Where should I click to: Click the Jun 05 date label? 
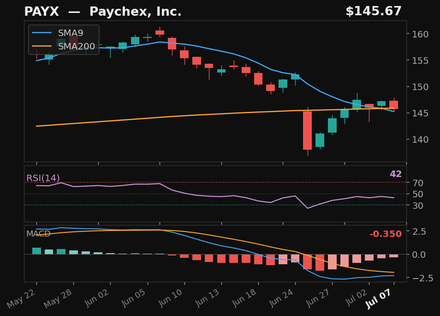click(134, 298)
